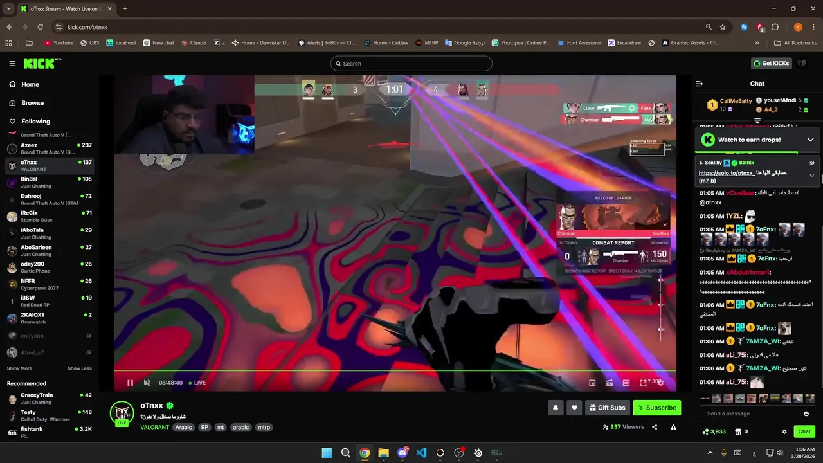The width and height of the screenshot is (823, 463).
Task: Open Azeez channel in following list
Action: (x=50, y=149)
